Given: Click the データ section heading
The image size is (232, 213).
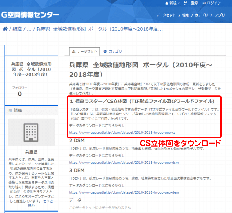Looking at the screenshot, I should (x=75, y=200).
